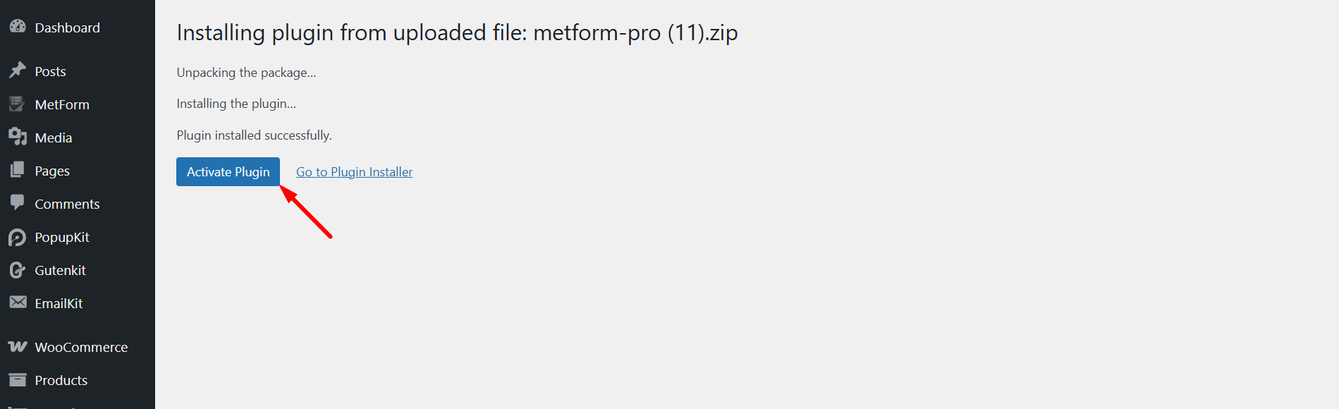
Task: Activate the newly installed MetForm Pro plugin
Action: (x=228, y=171)
